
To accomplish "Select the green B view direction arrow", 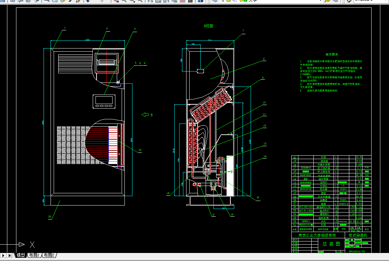I will pyautogui.click(x=145, y=114).
